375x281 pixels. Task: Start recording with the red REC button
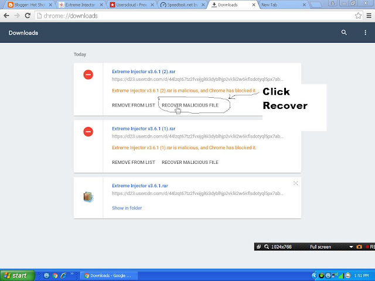(x=370, y=247)
